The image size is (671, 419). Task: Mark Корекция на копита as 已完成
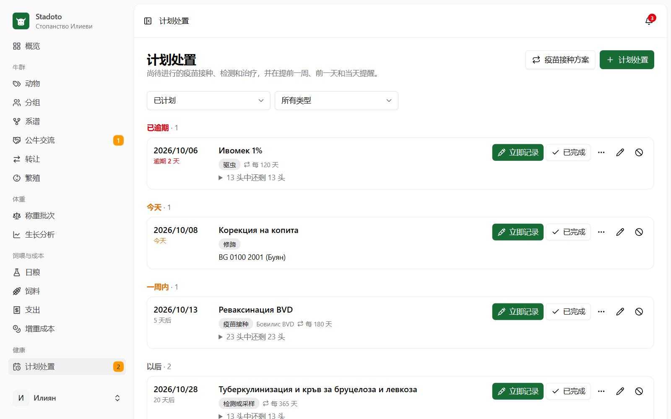point(568,232)
